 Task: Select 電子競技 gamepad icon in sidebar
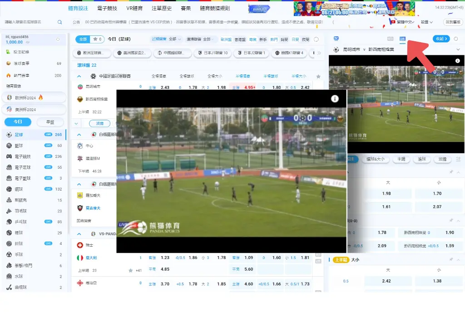coord(9,156)
